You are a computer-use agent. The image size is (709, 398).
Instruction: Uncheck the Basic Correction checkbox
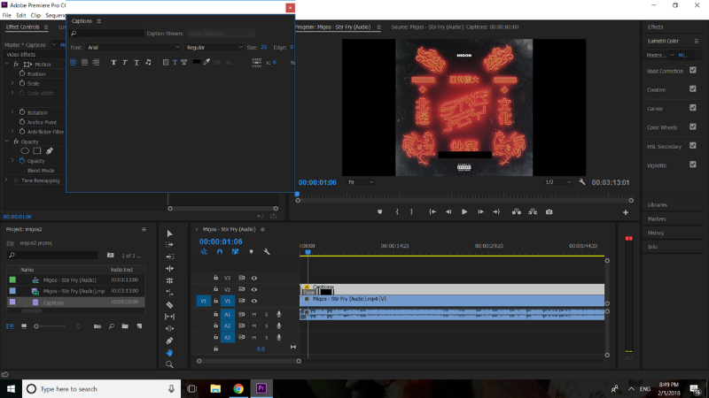click(692, 71)
